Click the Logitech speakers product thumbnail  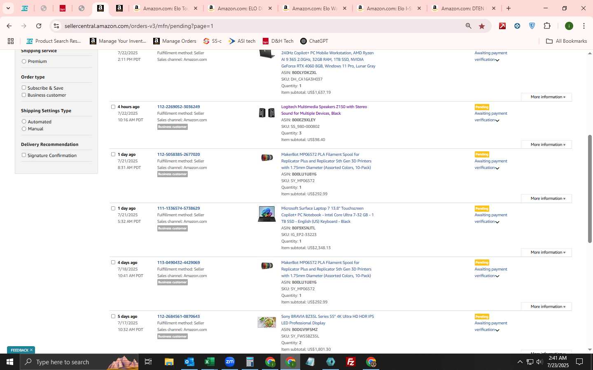click(x=266, y=112)
